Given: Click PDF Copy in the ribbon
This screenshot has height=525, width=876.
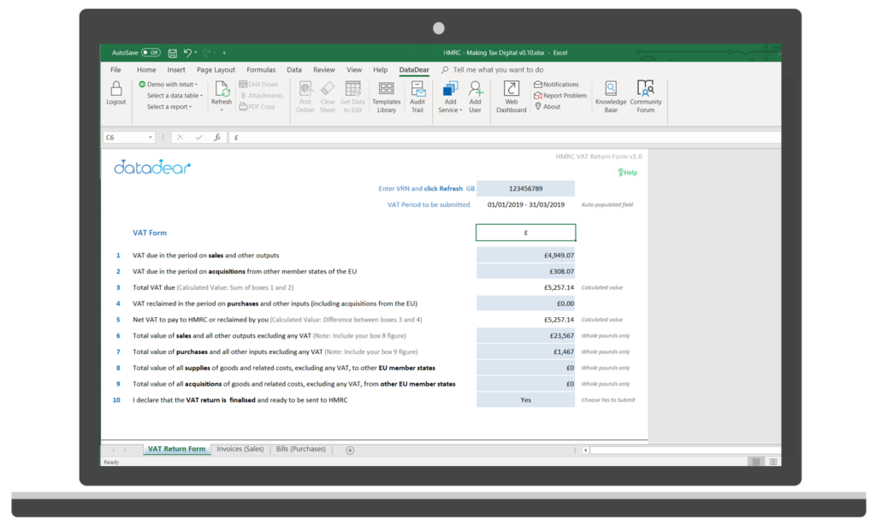Looking at the screenshot, I should click(257, 107).
